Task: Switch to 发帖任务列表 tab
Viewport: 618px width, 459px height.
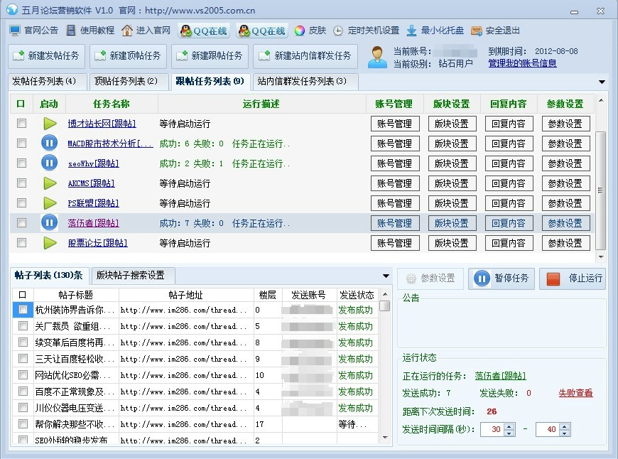Action: click(48, 81)
